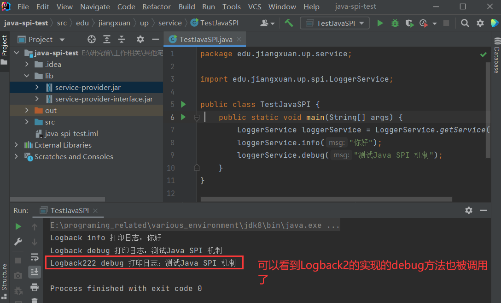The height and width of the screenshot is (303, 501).
Task: Click the up arrow in the Run console
Action: pos(35,227)
